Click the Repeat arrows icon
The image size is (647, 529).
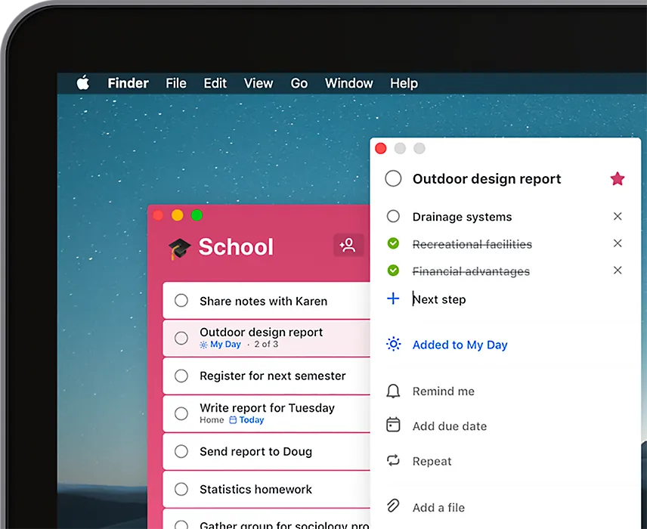tap(393, 461)
